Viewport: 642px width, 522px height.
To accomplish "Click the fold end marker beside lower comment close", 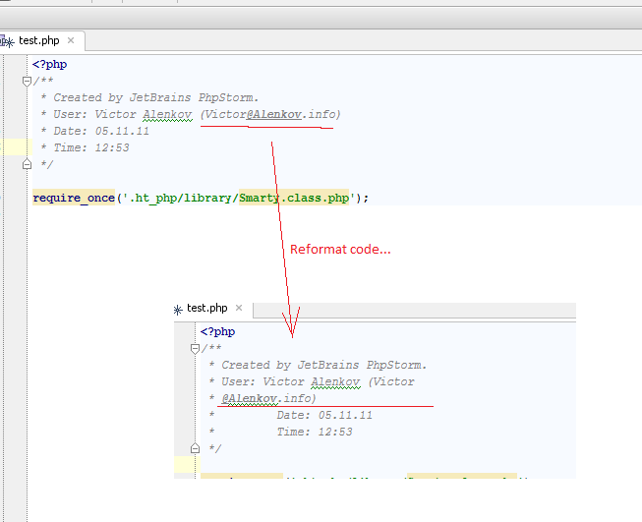I will (x=195, y=448).
